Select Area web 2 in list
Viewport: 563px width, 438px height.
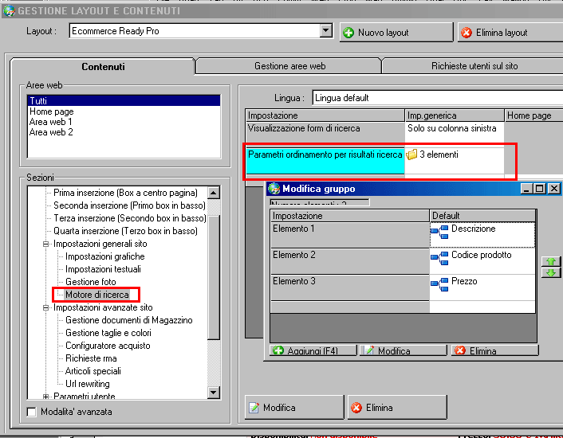click(124, 132)
